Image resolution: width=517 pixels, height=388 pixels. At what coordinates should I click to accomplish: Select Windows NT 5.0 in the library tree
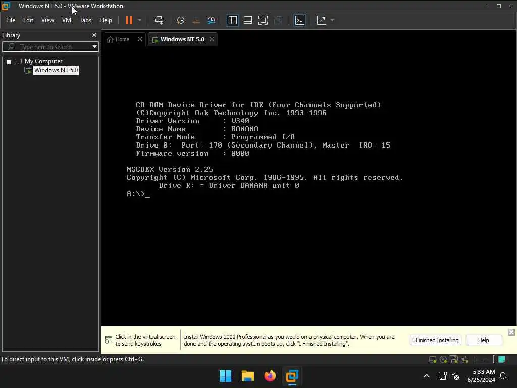point(56,70)
